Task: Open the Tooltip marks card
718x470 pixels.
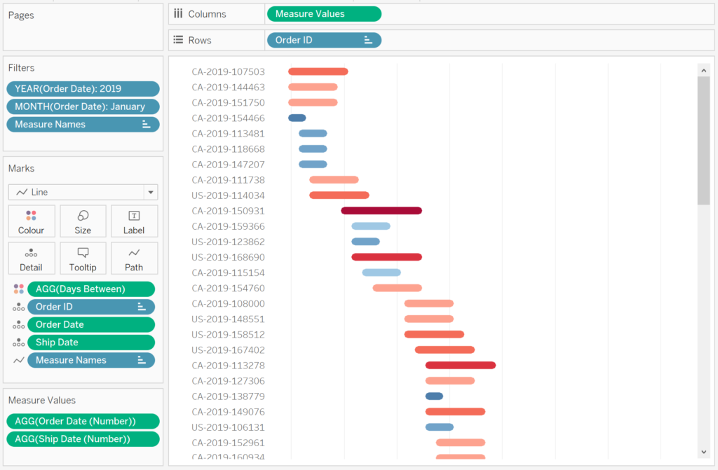Action: (83, 258)
